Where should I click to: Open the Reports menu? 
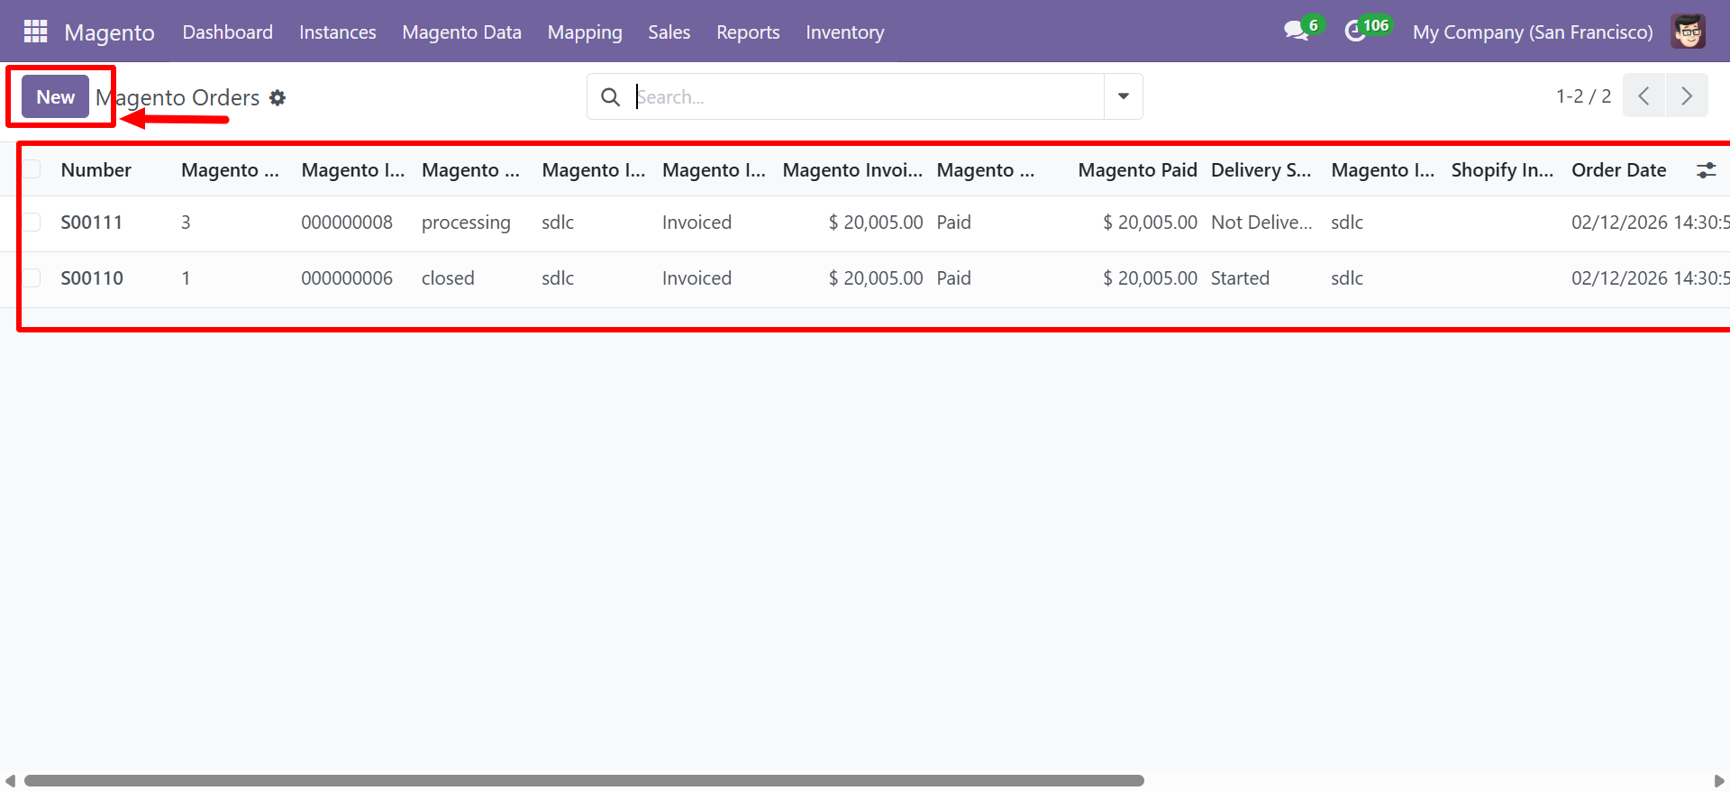748,32
